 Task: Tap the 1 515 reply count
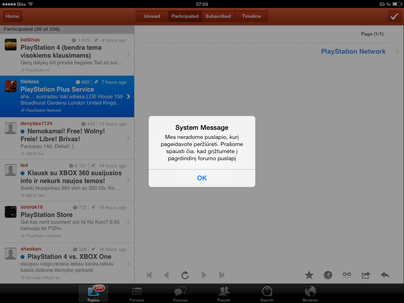point(80,40)
